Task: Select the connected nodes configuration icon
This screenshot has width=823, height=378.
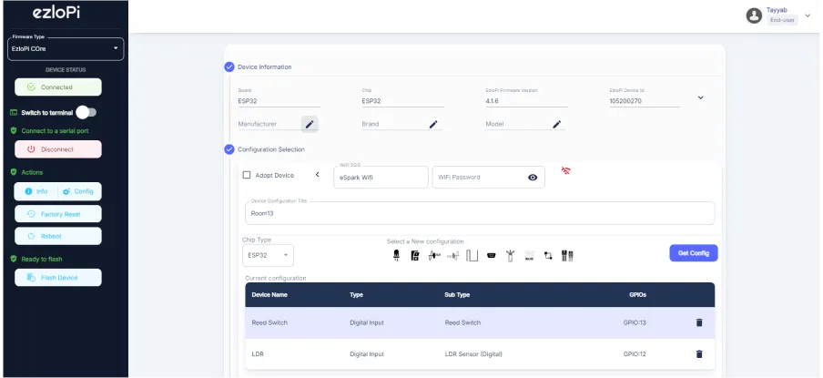Action: (x=548, y=256)
